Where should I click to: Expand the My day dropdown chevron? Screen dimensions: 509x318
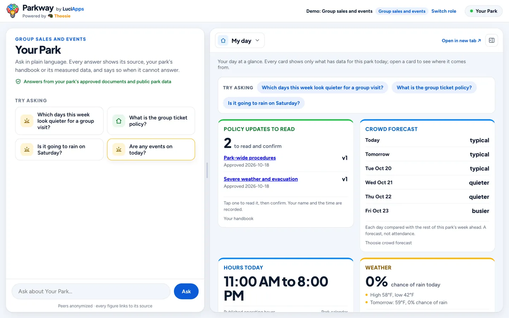pos(257,40)
